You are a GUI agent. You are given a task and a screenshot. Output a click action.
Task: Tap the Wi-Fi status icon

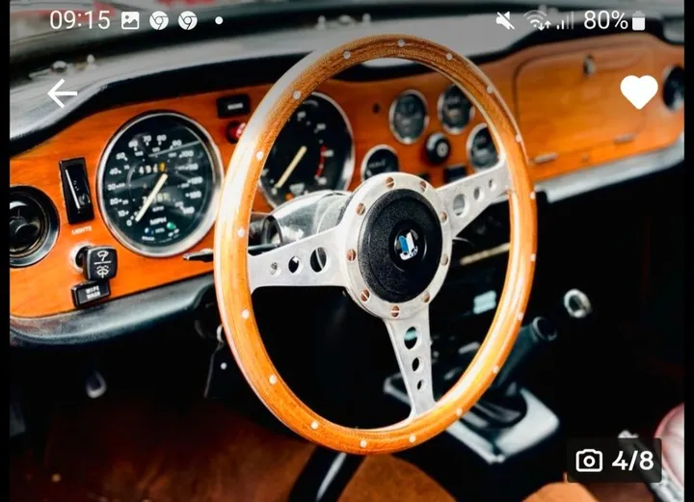(537, 20)
